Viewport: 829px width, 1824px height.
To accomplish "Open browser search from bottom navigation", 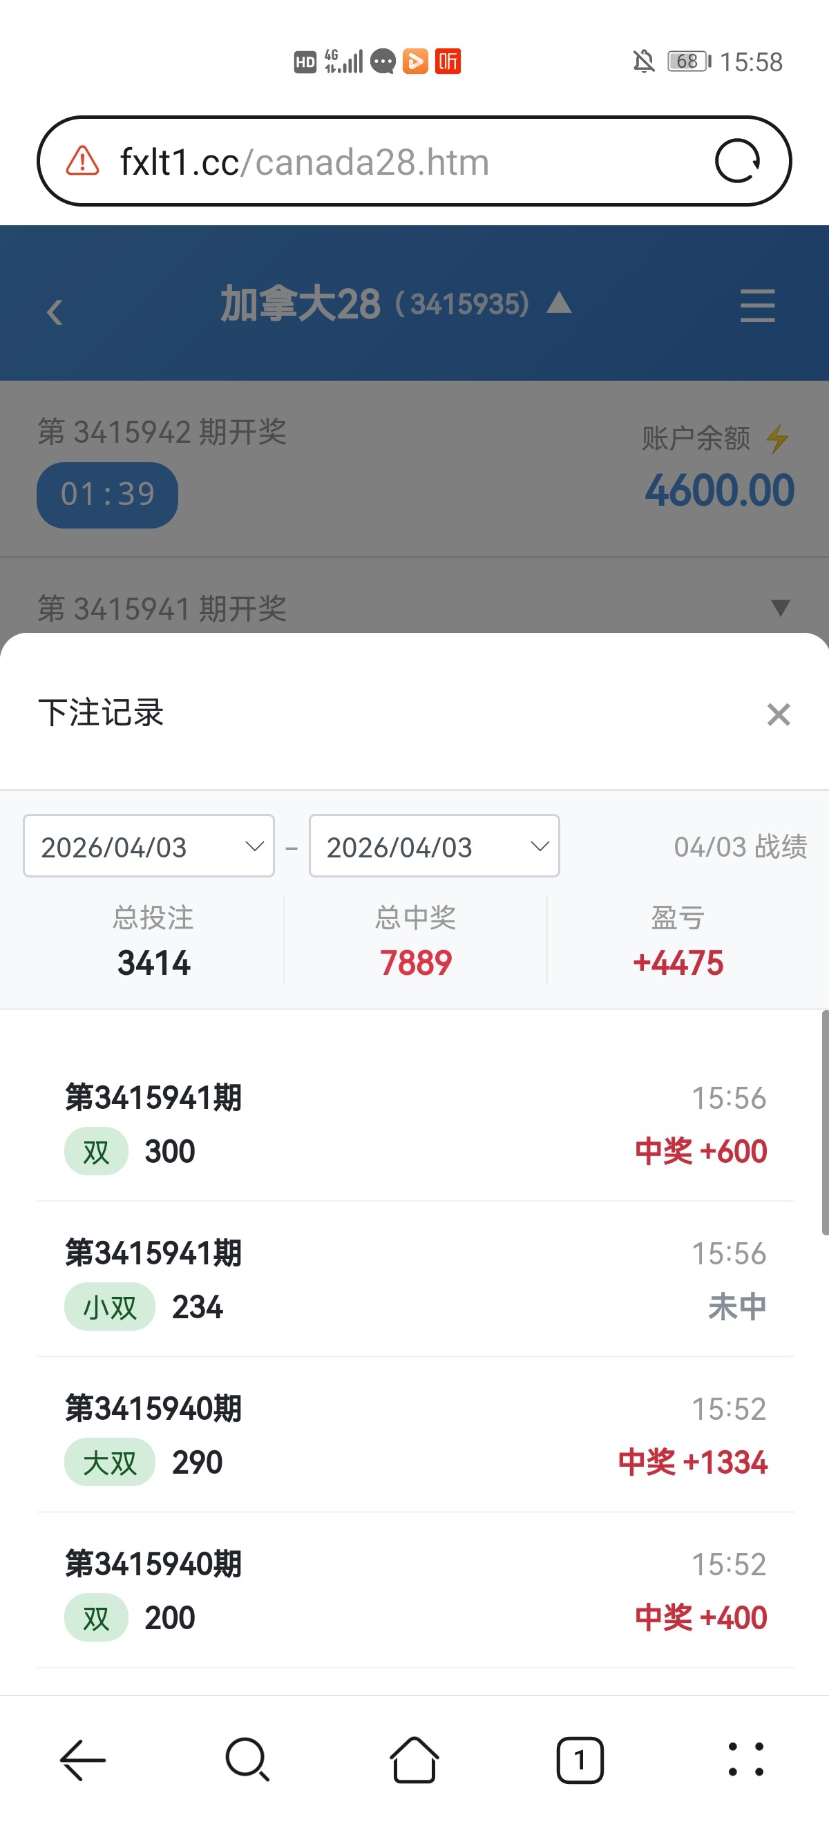I will pos(247,1759).
